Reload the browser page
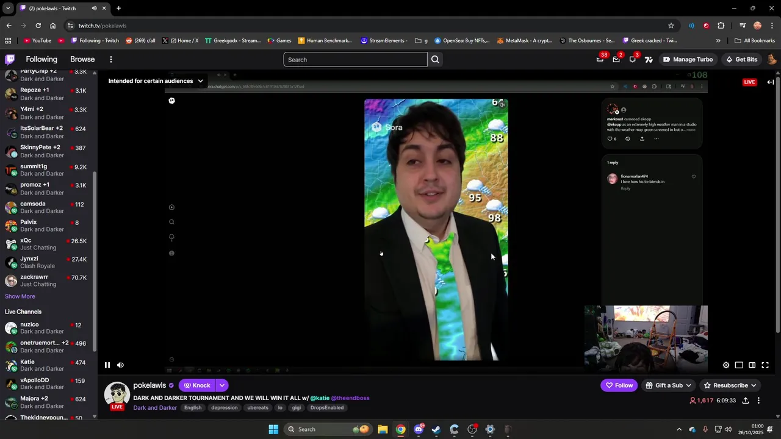Screen dimensions: 781x439 (38, 26)
